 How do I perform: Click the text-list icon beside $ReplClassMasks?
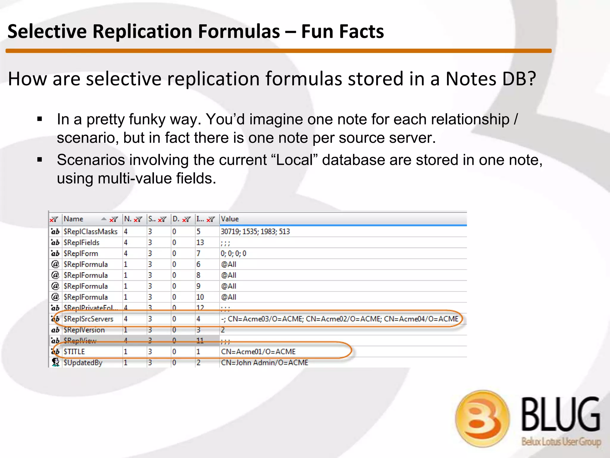pos(55,231)
